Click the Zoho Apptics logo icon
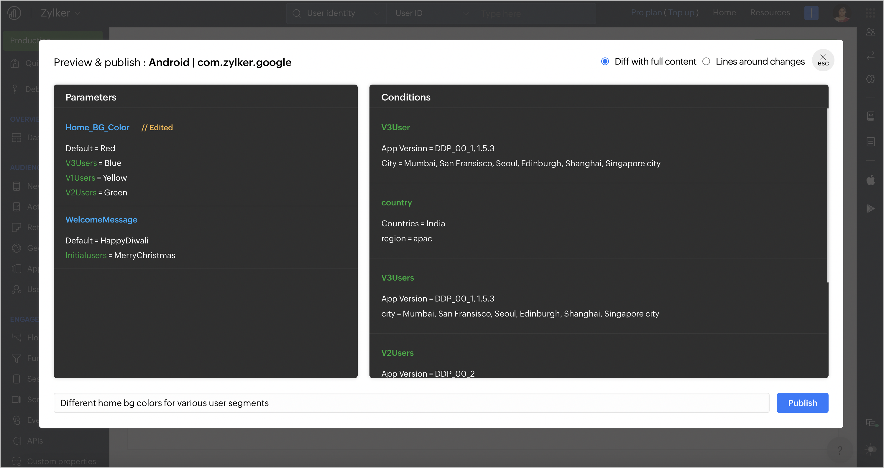Screen dimensions: 884x468 (x=14, y=13)
